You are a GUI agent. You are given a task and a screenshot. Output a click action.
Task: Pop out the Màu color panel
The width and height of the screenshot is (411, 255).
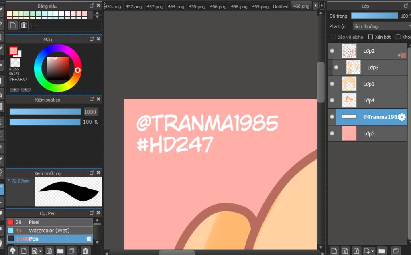point(92,39)
